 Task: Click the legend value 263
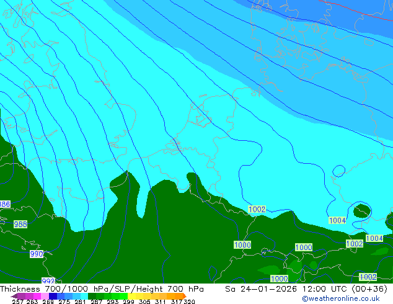(32, 302)
